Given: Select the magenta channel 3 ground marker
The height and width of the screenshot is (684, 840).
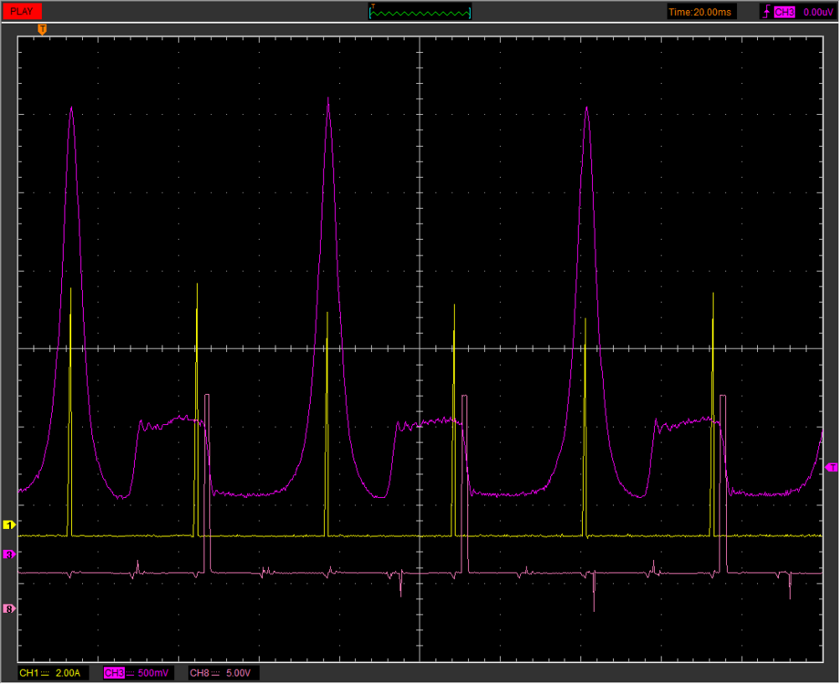Looking at the screenshot, I should coord(9,554).
